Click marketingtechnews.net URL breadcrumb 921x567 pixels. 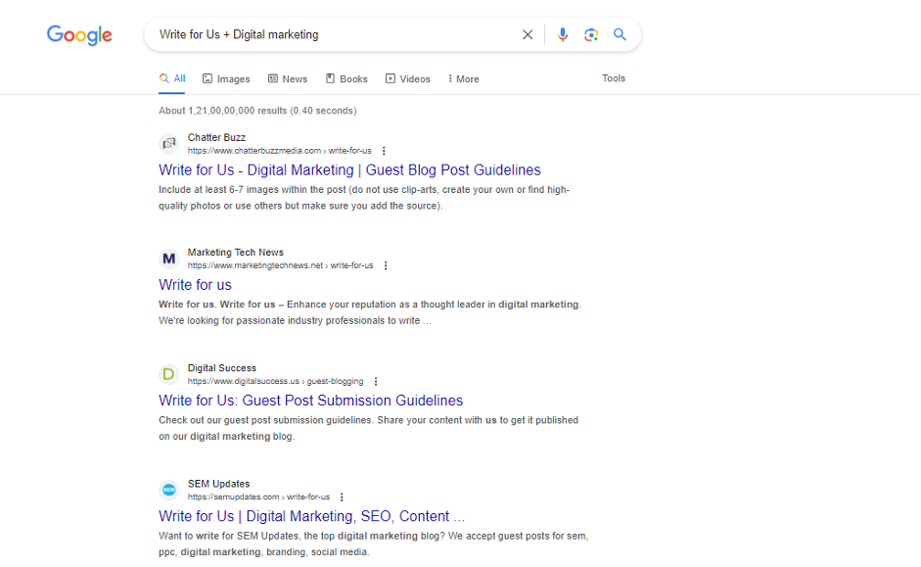(280, 265)
